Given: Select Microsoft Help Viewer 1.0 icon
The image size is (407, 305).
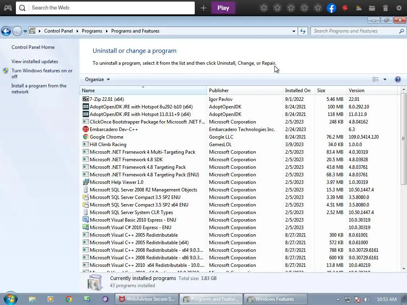Looking at the screenshot, I should [x=85, y=182].
